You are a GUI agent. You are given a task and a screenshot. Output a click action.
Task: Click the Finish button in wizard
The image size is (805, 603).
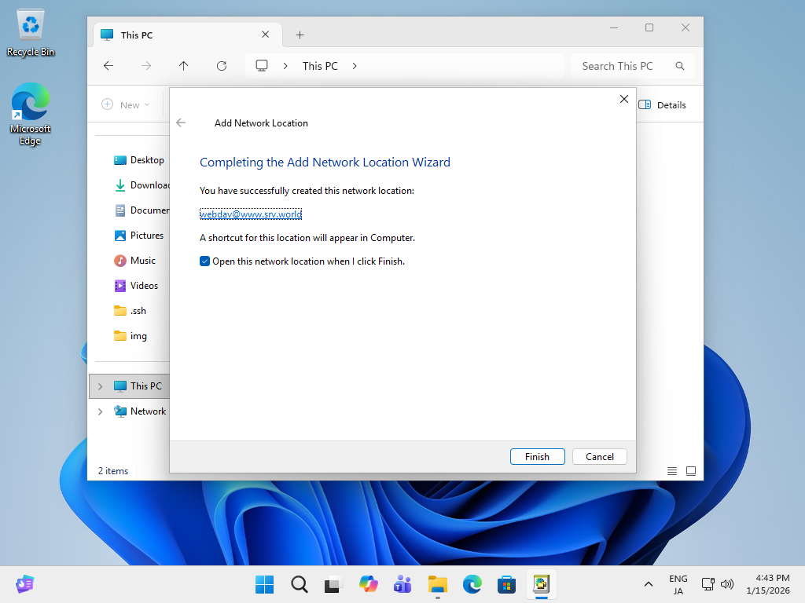(537, 456)
